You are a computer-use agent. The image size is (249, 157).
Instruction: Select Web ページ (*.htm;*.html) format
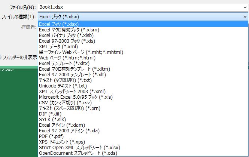pos(143,58)
